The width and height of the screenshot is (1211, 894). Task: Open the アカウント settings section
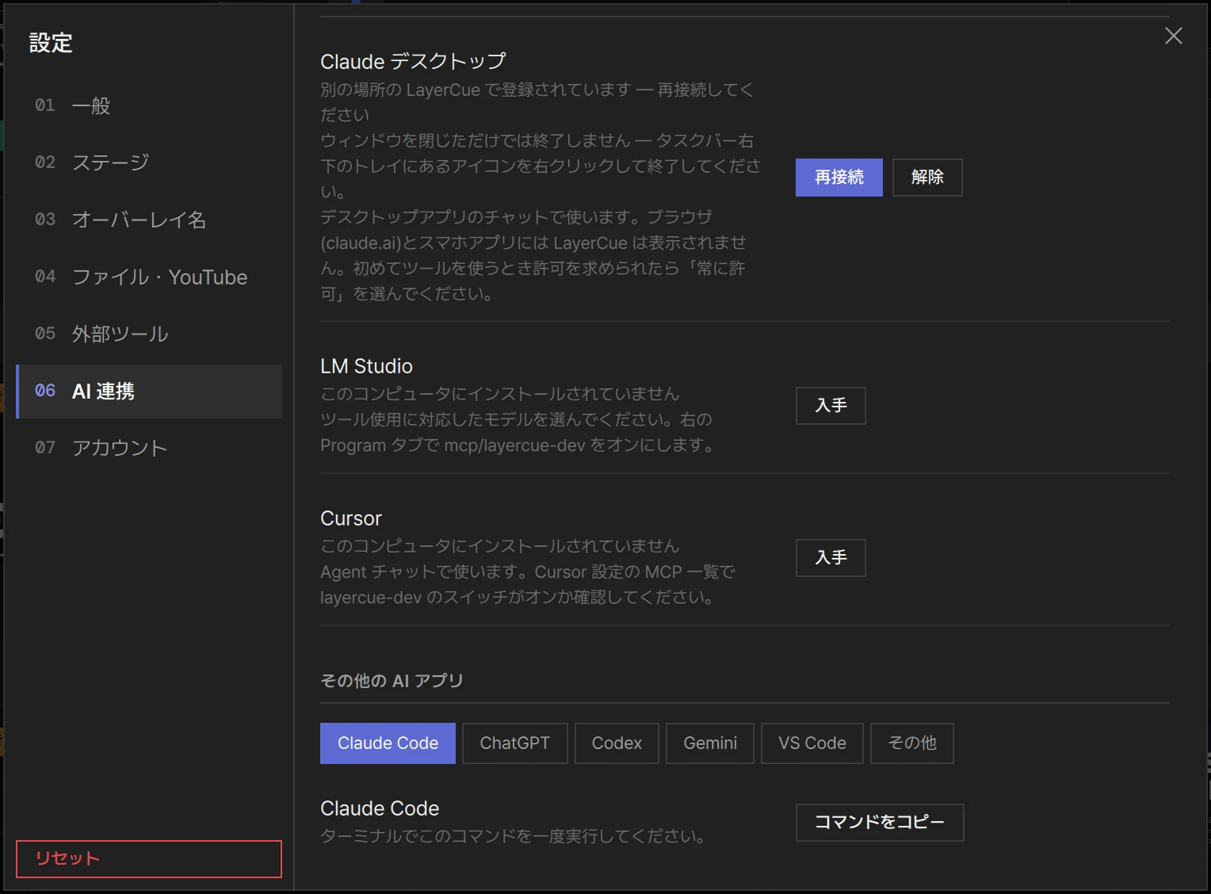pyautogui.click(x=149, y=448)
